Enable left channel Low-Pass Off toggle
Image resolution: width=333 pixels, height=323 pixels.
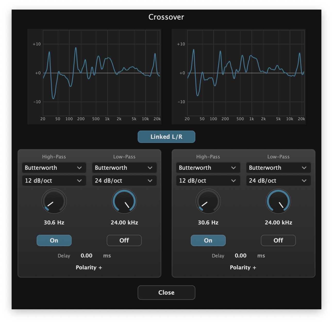pos(124,240)
